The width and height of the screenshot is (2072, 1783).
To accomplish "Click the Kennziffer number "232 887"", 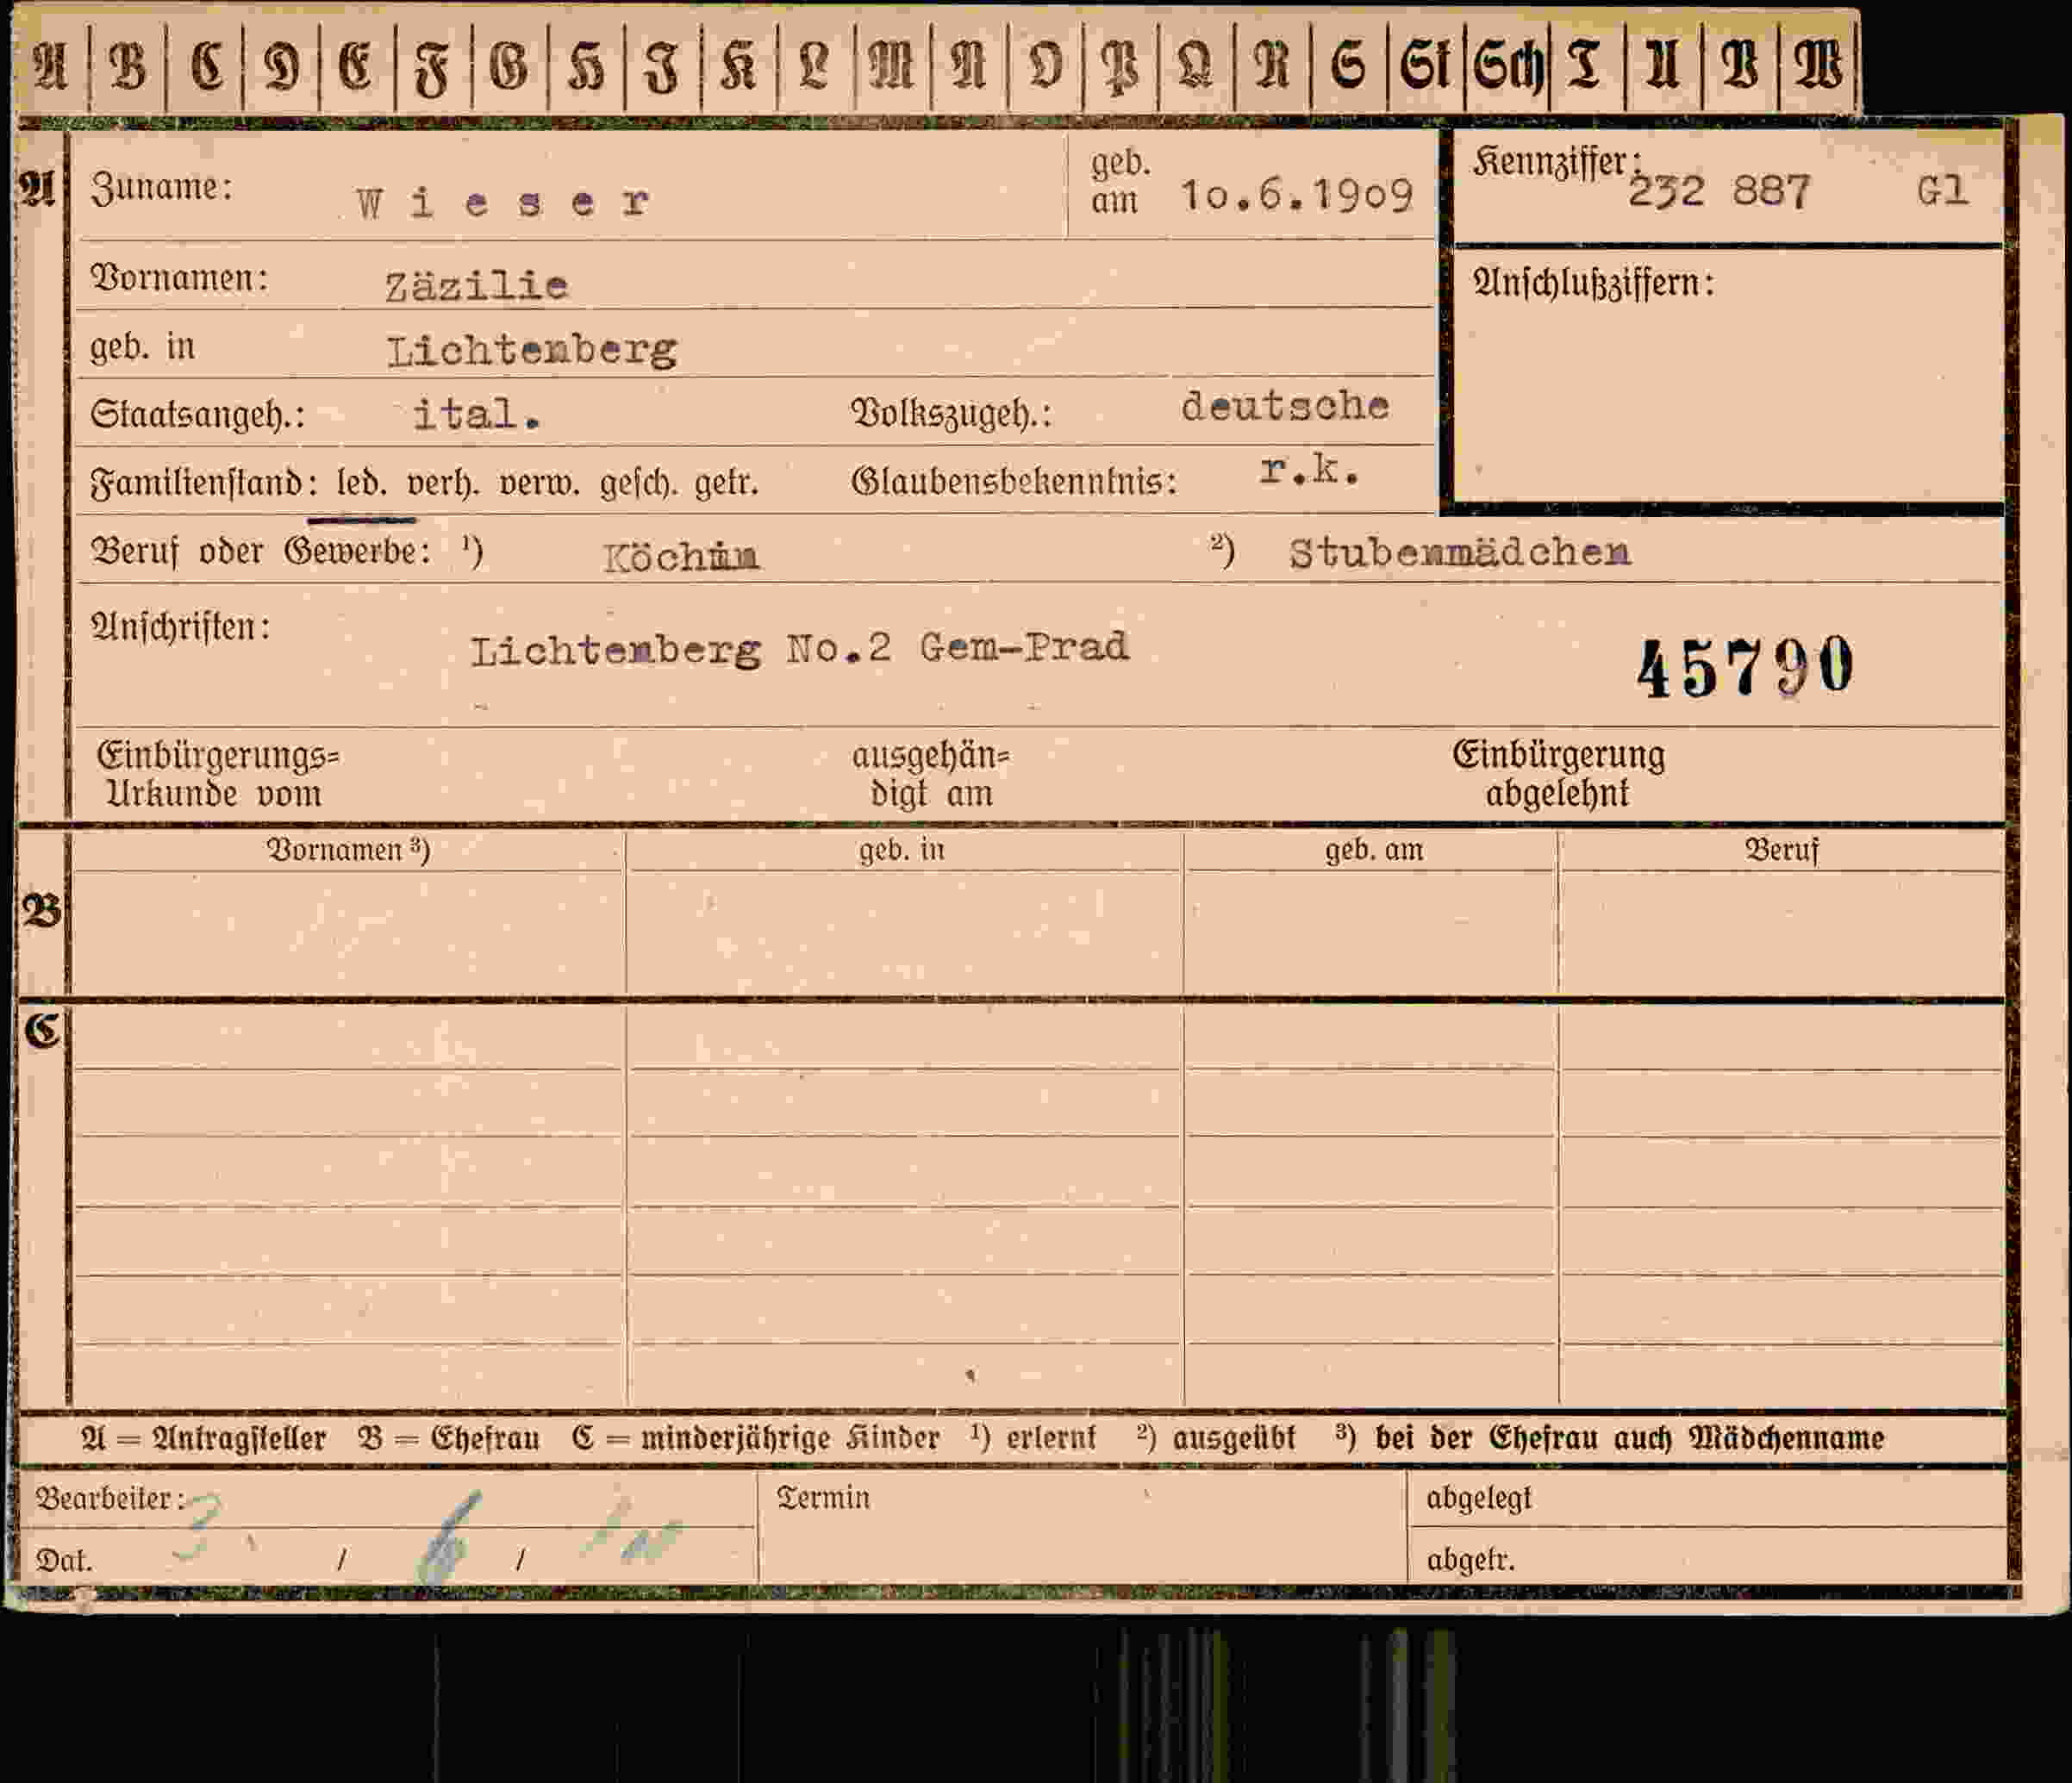I will tap(1719, 190).
